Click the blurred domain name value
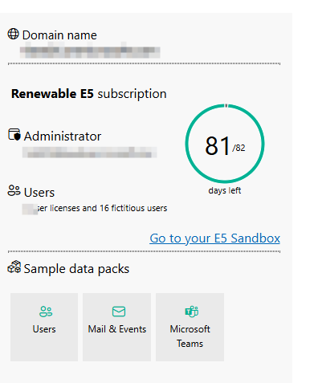The width and height of the screenshot is (314, 383). pyautogui.click(x=90, y=52)
